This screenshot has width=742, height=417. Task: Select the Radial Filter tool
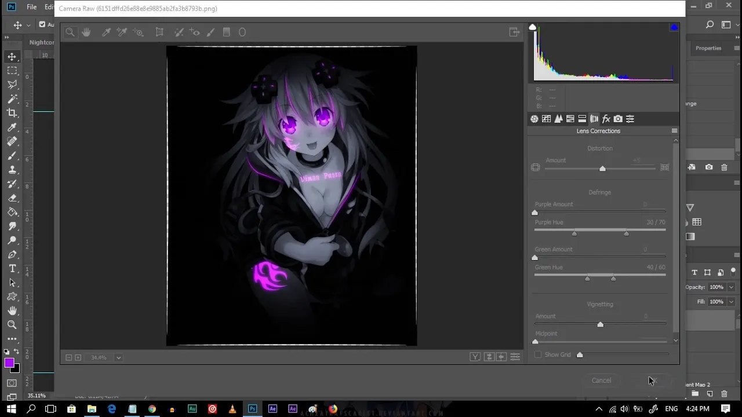tap(242, 32)
